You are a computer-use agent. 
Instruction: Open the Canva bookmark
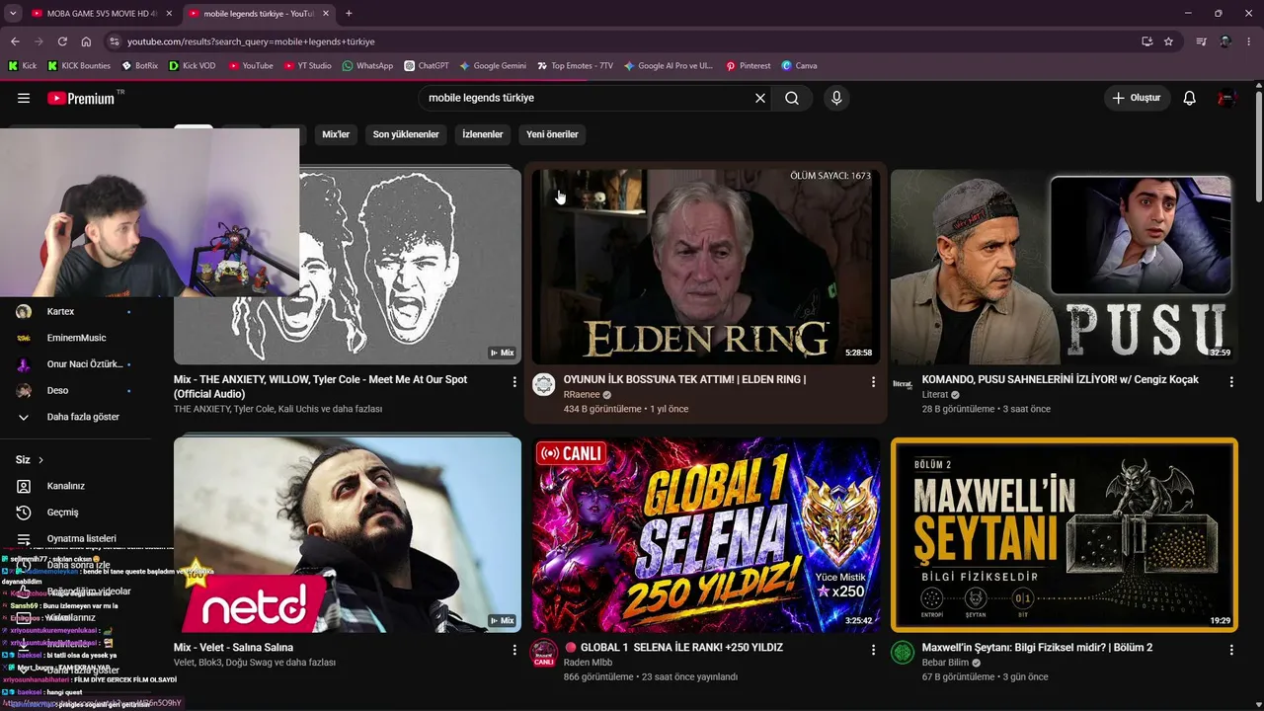(799, 66)
